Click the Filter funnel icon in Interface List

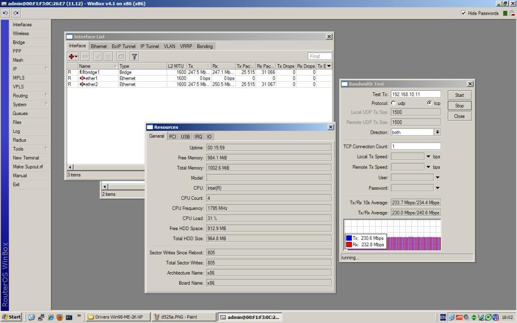click(x=134, y=57)
